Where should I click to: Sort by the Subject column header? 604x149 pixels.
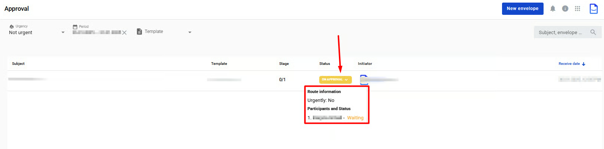coord(18,64)
